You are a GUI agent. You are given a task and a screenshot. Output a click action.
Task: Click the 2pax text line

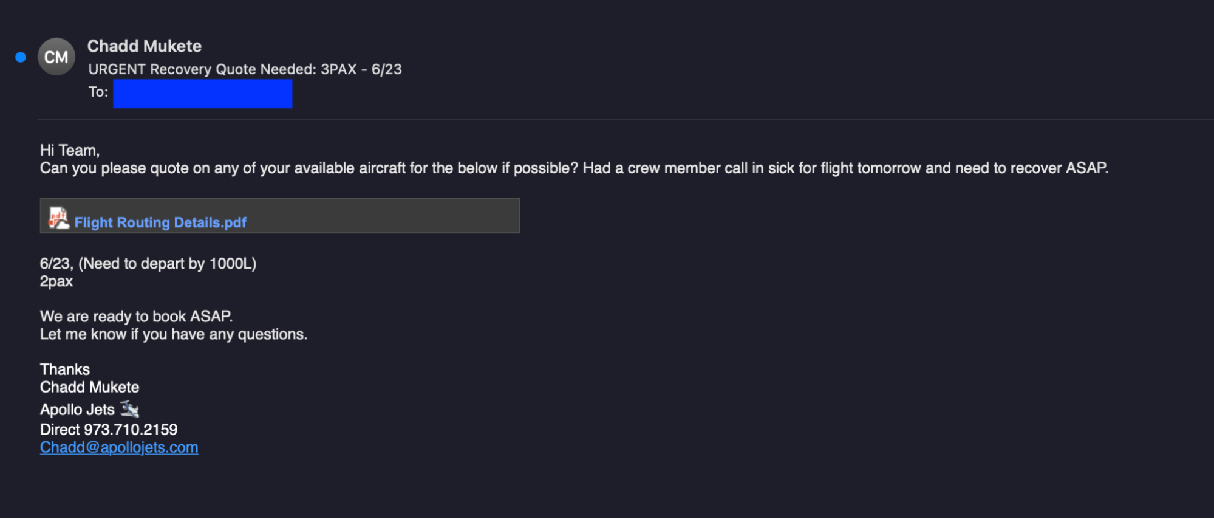tap(56, 281)
